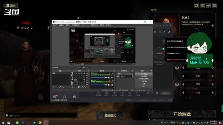Viewport: 223px width, 125px height.
Task: Open the microphone audio settings gear in the mixer
Action: click(112, 77)
